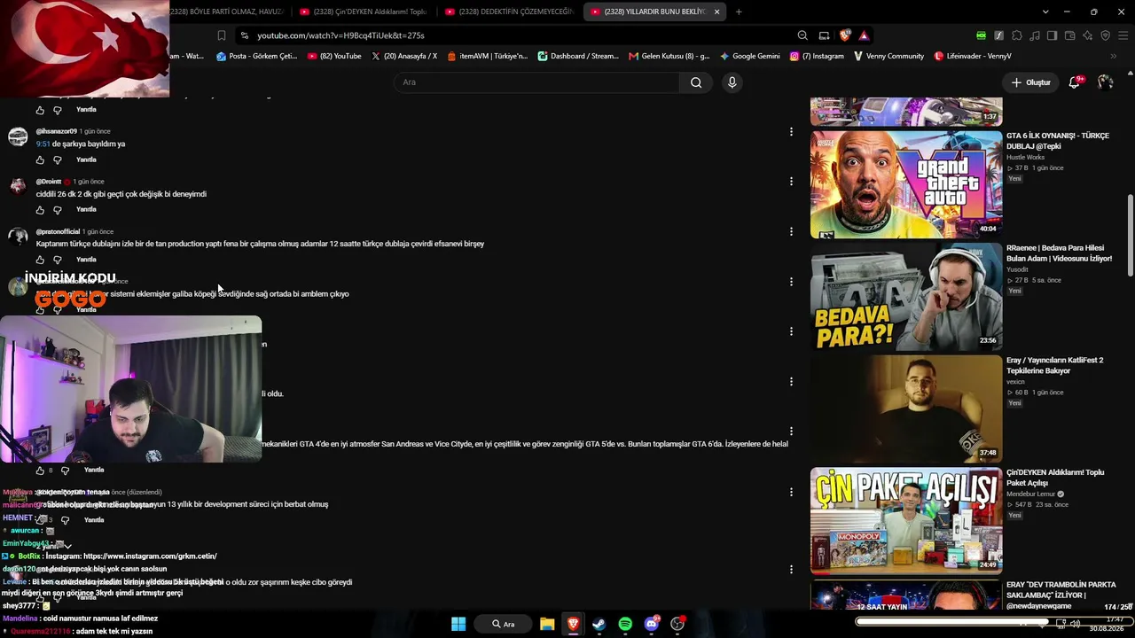Viewport: 1135px width, 638px height.
Task: Start voice search with microphone icon
Action: pyautogui.click(x=732, y=82)
